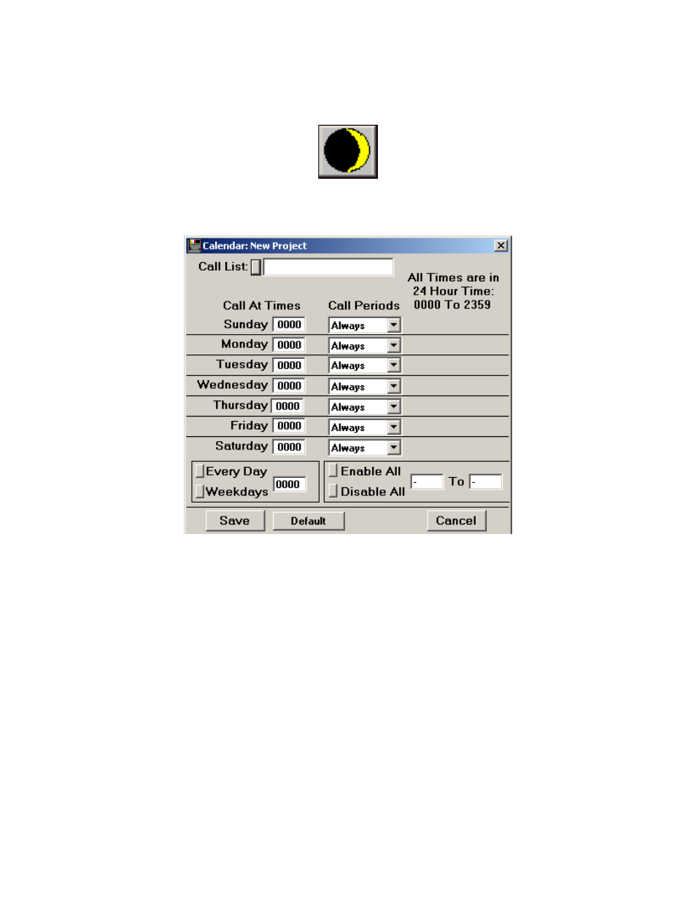Viewport: 696px width, 901px height.
Task: Click the Thursday call time field
Action: click(x=287, y=406)
